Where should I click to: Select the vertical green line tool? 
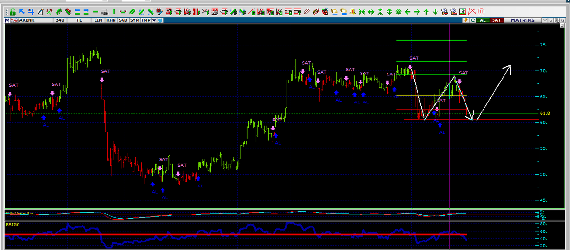(x=114, y=12)
